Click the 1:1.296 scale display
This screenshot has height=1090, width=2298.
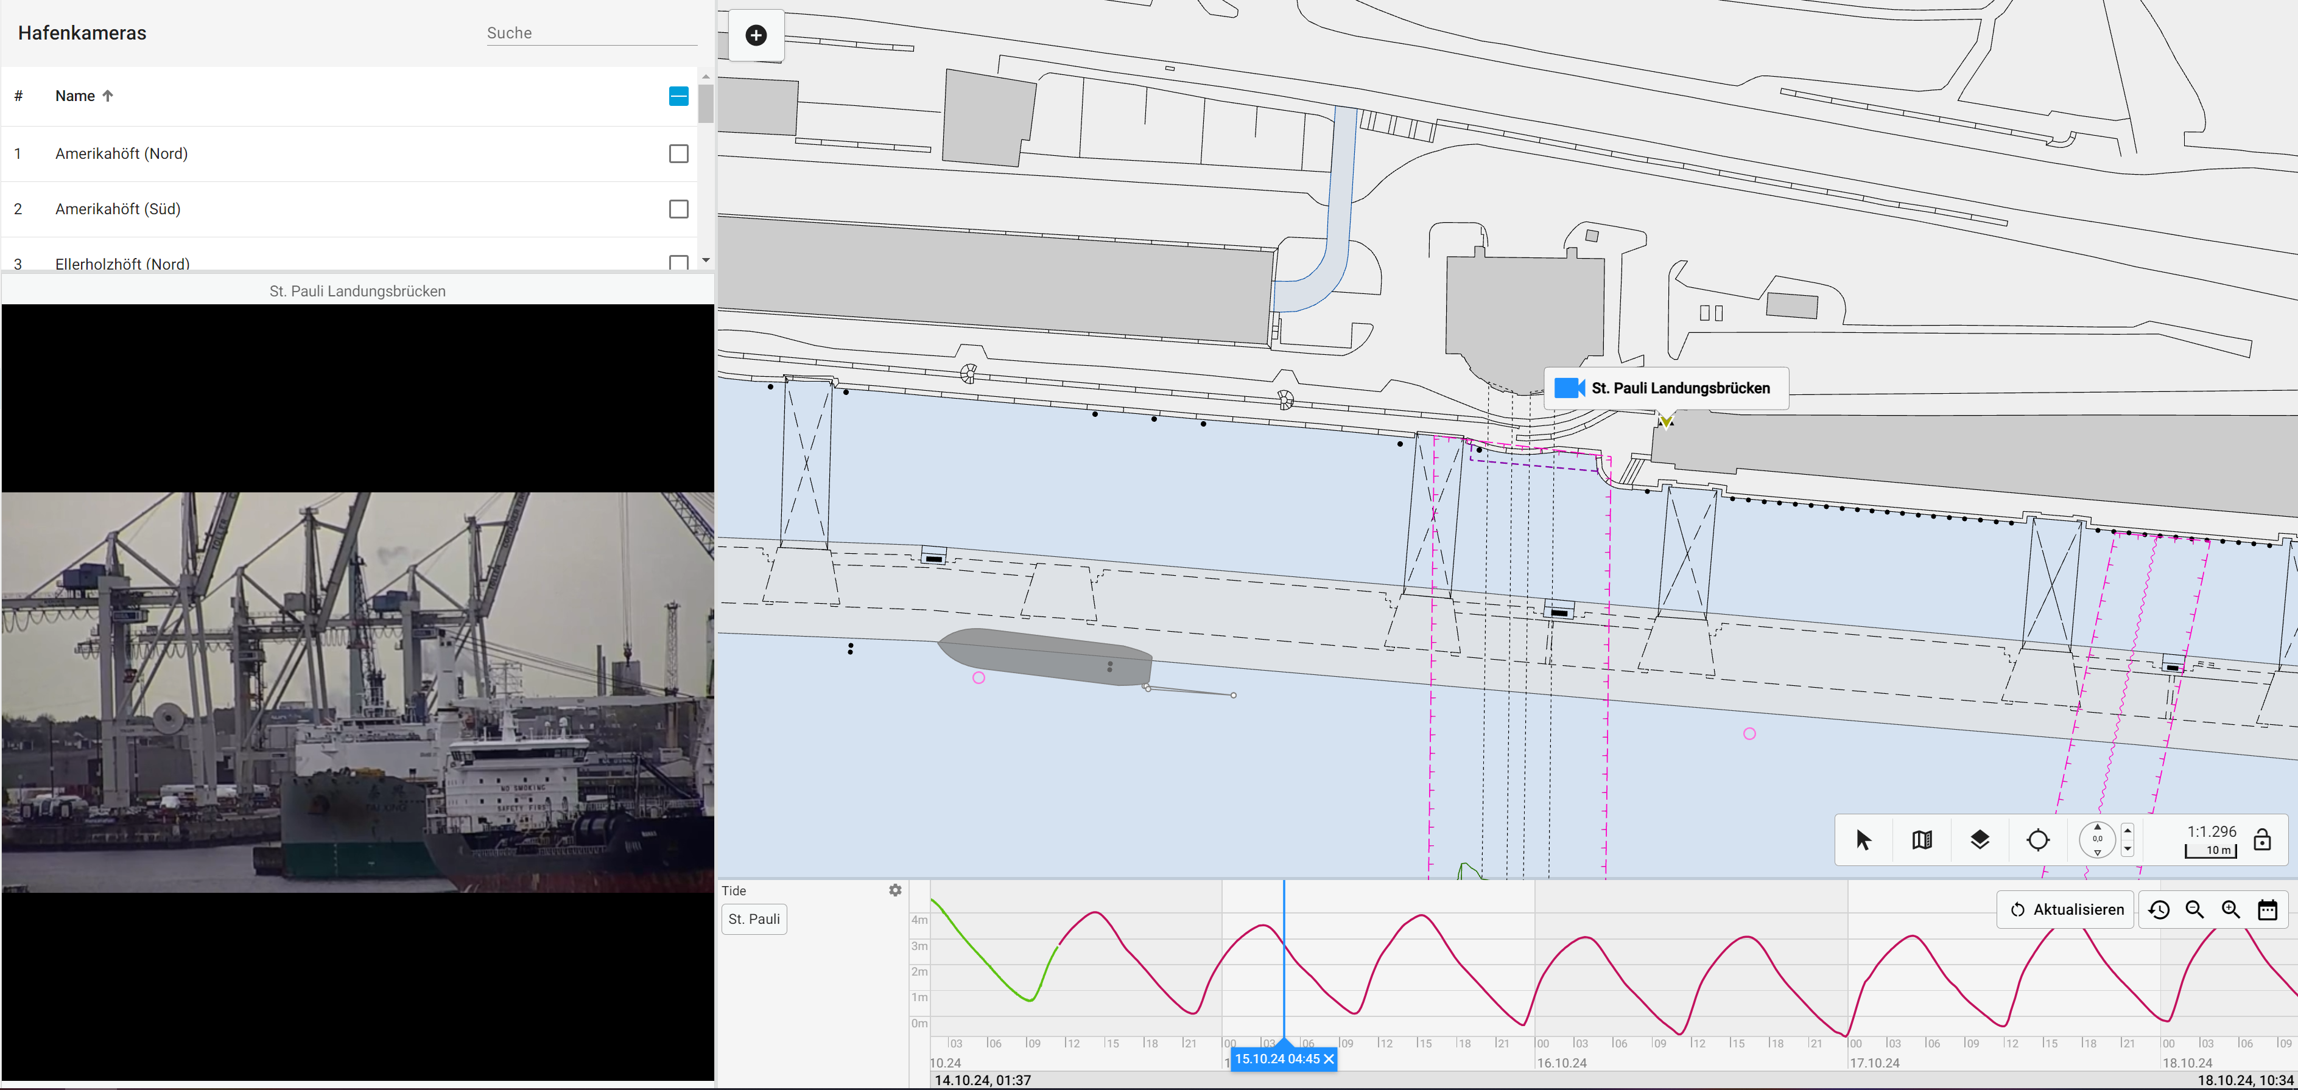[2210, 831]
